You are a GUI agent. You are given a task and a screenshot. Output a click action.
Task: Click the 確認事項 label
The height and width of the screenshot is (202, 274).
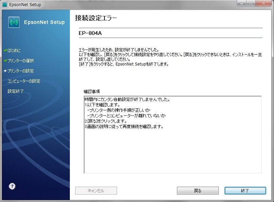92,91
